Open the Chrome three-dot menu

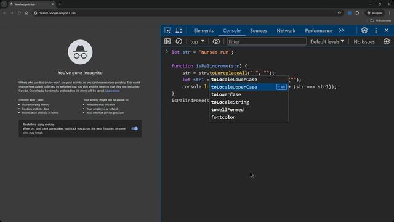390,13
